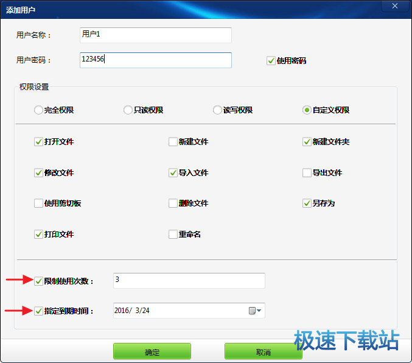Enable the 新建文件 permission
The height and width of the screenshot is (363, 412).
point(173,142)
